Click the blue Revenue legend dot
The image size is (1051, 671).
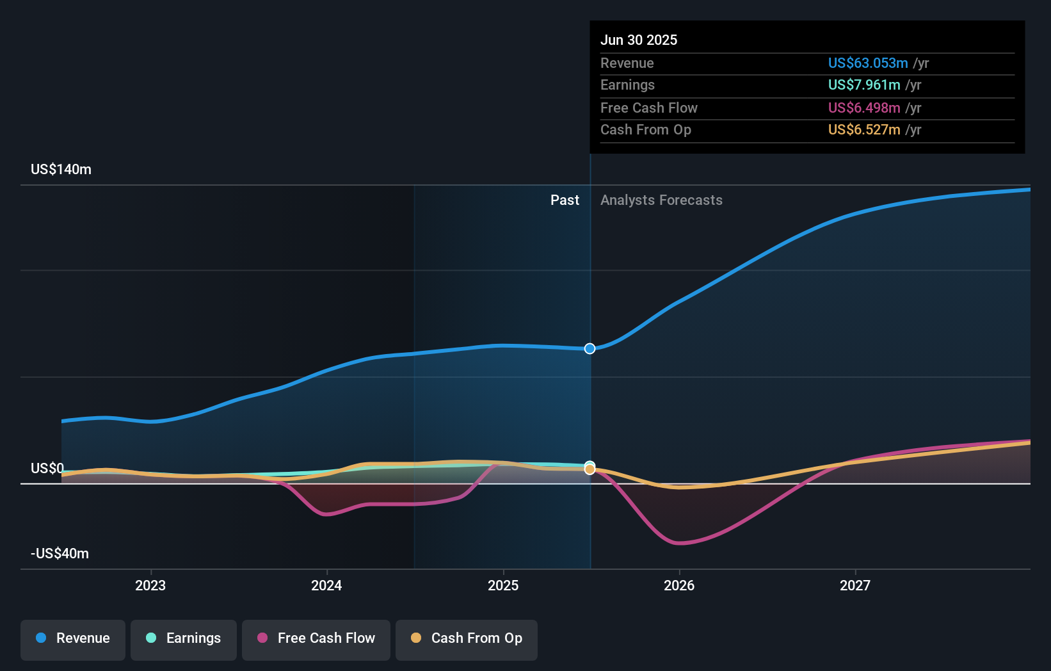(x=42, y=638)
